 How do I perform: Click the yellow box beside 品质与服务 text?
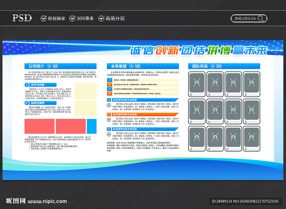click(85, 109)
